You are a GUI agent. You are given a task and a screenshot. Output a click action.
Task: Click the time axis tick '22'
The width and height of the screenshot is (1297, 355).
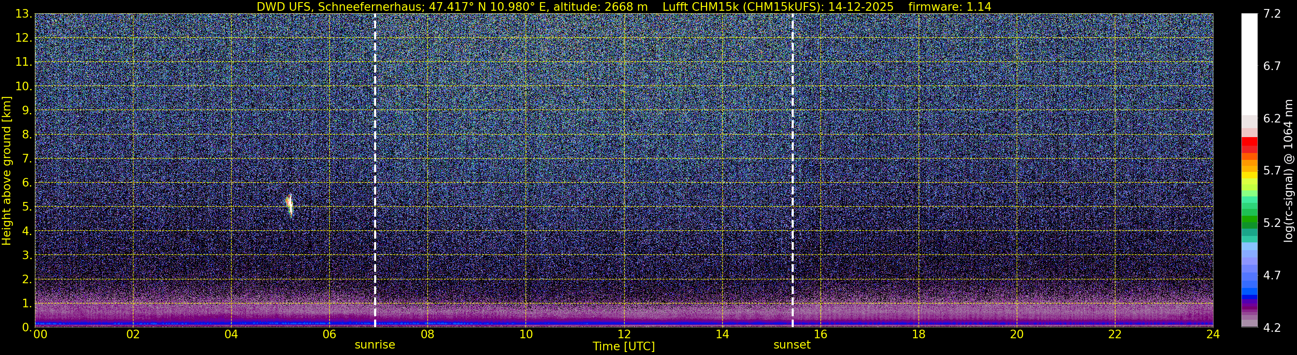click(1115, 334)
